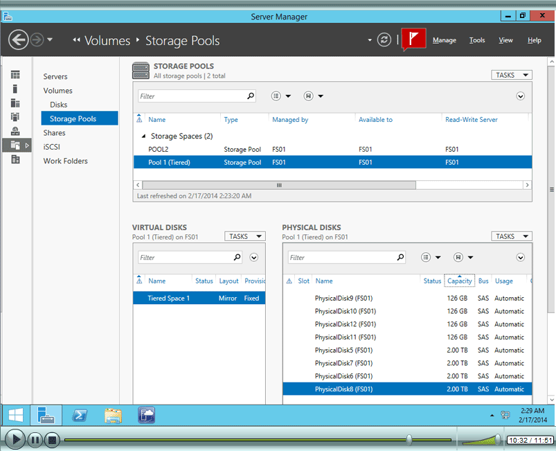Click the Volumes breadcrumb in the header
Viewport: 556px width, 451px height.
(x=107, y=40)
